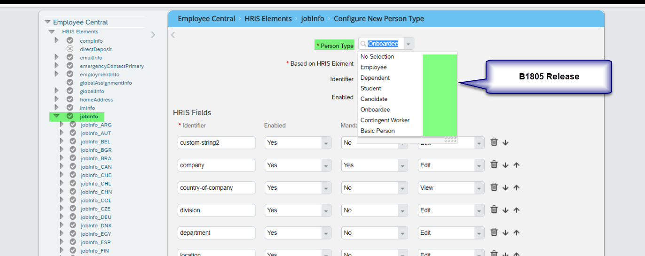Viewport: 645px width, 256px height.
Task: Expand the emergencyContactPrimary tree node
Action: pyautogui.click(x=56, y=66)
